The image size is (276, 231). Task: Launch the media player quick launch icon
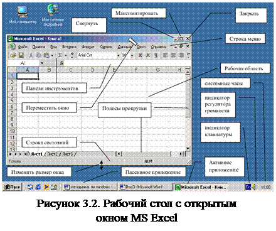tap(46, 186)
